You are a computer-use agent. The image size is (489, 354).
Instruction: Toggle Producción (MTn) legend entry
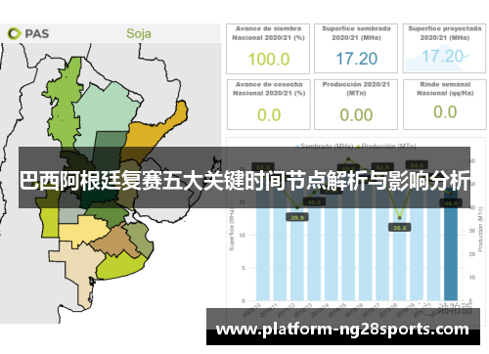click(x=386, y=146)
